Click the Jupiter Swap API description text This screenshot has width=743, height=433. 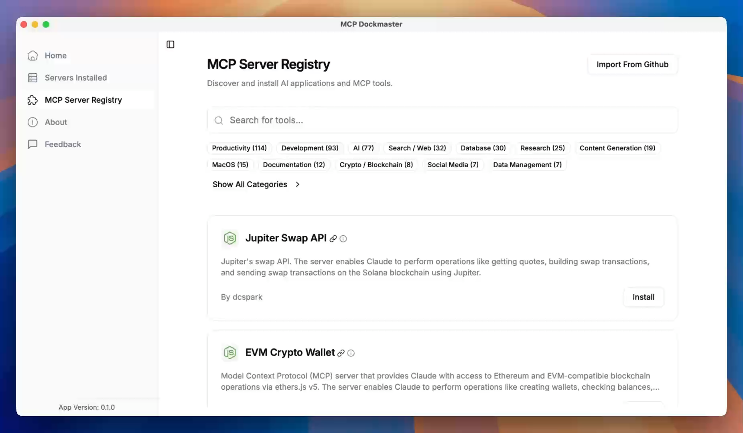[435, 267]
